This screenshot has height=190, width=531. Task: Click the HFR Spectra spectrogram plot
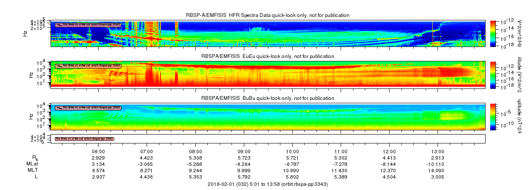[x=268, y=33]
